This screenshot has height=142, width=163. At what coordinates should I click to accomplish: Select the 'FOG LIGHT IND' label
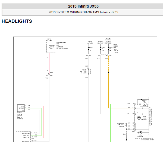[140, 136]
